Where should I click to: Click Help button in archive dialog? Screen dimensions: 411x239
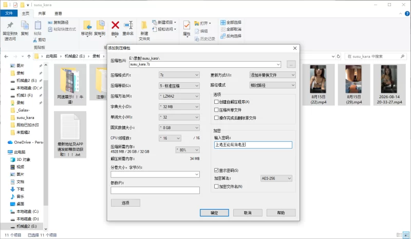tap(281, 213)
